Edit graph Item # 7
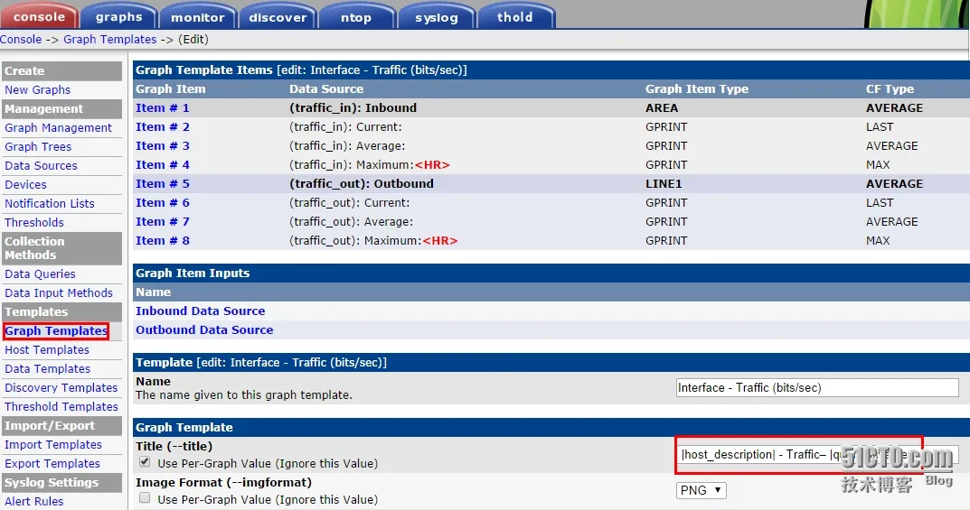The width and height of the screenshot is (970, 510). [x=163, y=222]
